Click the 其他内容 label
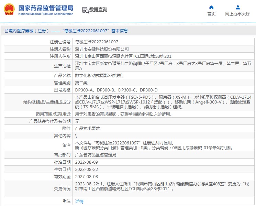Image resolution: width=256 pixels, height=206 pixels. 62,136
